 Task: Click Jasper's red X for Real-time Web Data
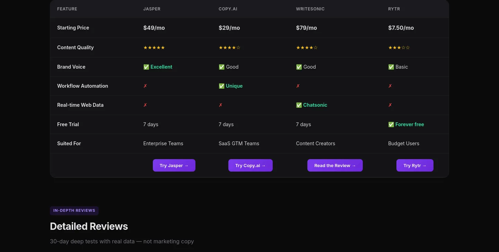pyautogui.click(x=145, y=105)
